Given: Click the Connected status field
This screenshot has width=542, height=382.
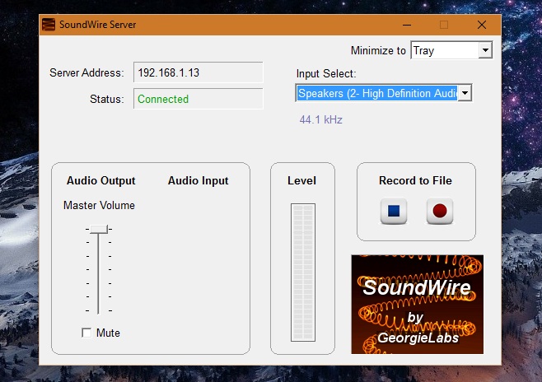Looking at the screenshot, I should (198, 99).
